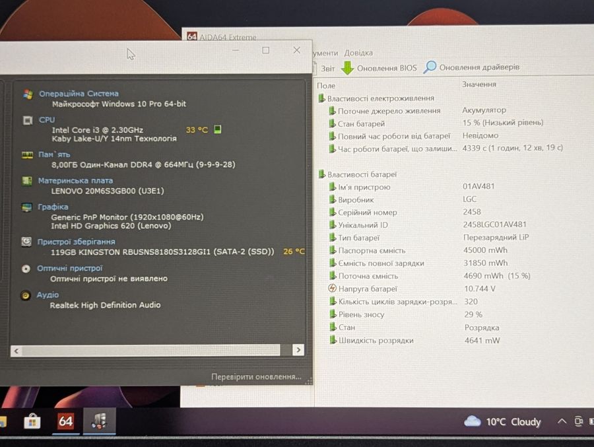Click the CPU chip icon in Speccy
This screenshot has width=594, height=447.
(28, 121)
